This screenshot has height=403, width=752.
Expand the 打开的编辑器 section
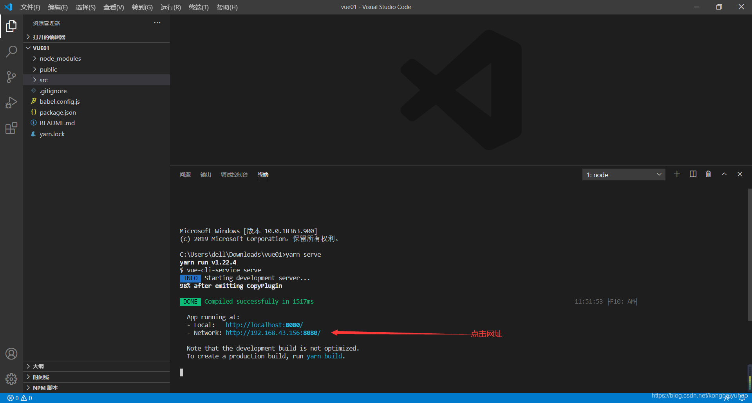(28, 37)
